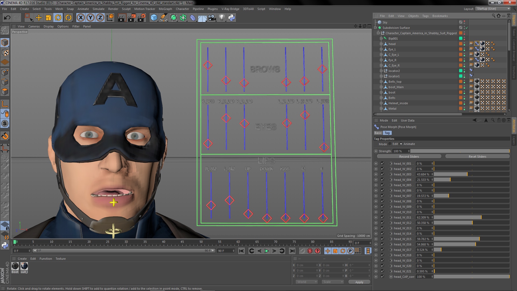Toggle Subdivision Surface enable checkmark
Image resolution: width=517 pixels, height=291 pixels.
click(467, 28)
